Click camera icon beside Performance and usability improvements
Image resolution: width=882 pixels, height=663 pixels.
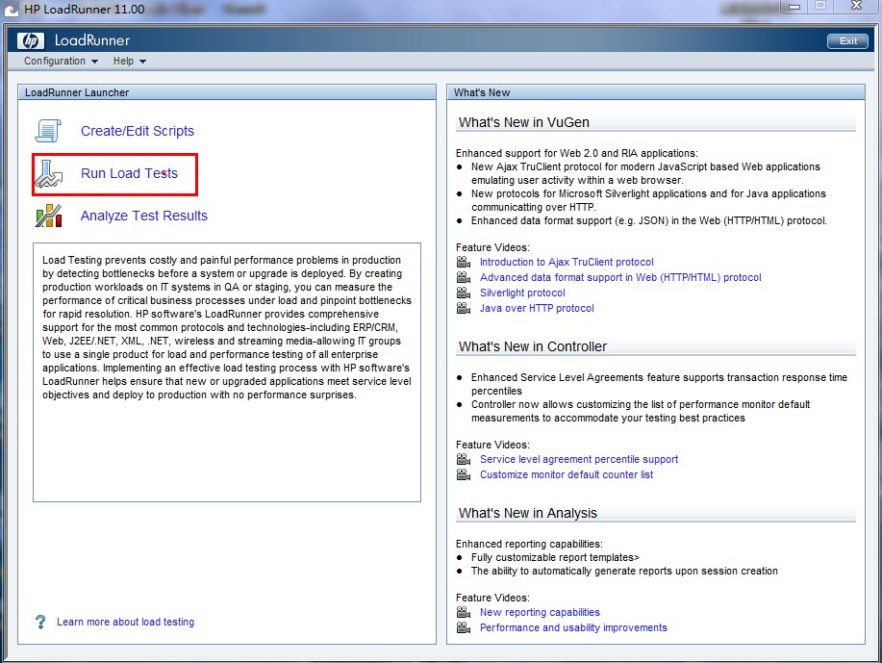[x=464, y=627]
